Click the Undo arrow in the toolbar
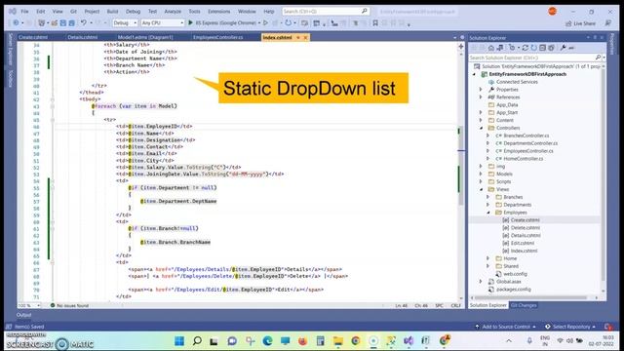Image resolution: width=624 pixels, height=351 pixels. (84, 23)
